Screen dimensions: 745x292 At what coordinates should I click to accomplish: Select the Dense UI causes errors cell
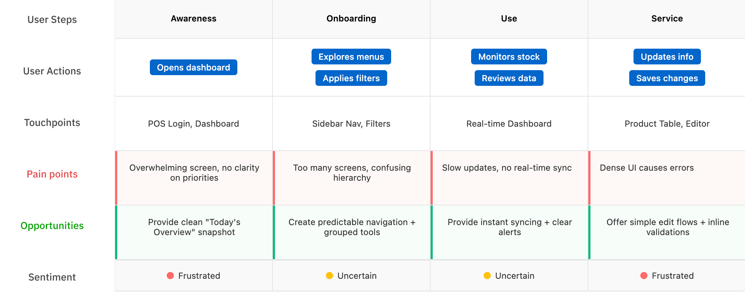pyautogui.click(x=647, y=168)
